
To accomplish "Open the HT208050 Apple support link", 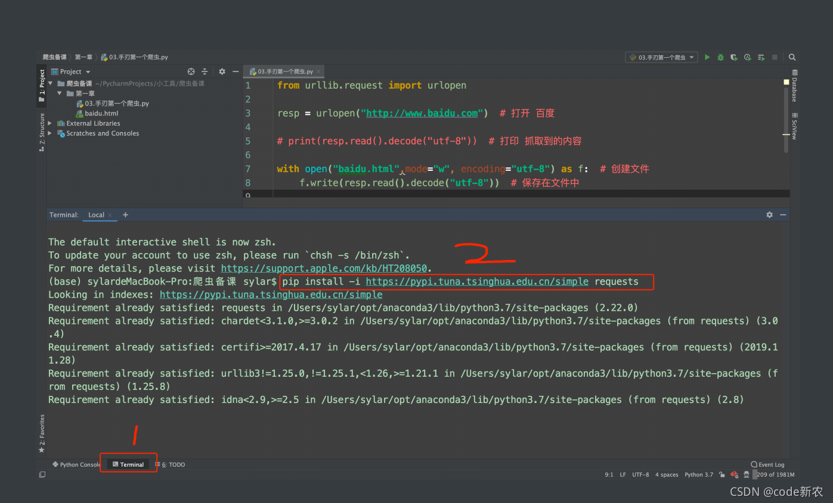I will pyautogui.click(x=324, y=268).
